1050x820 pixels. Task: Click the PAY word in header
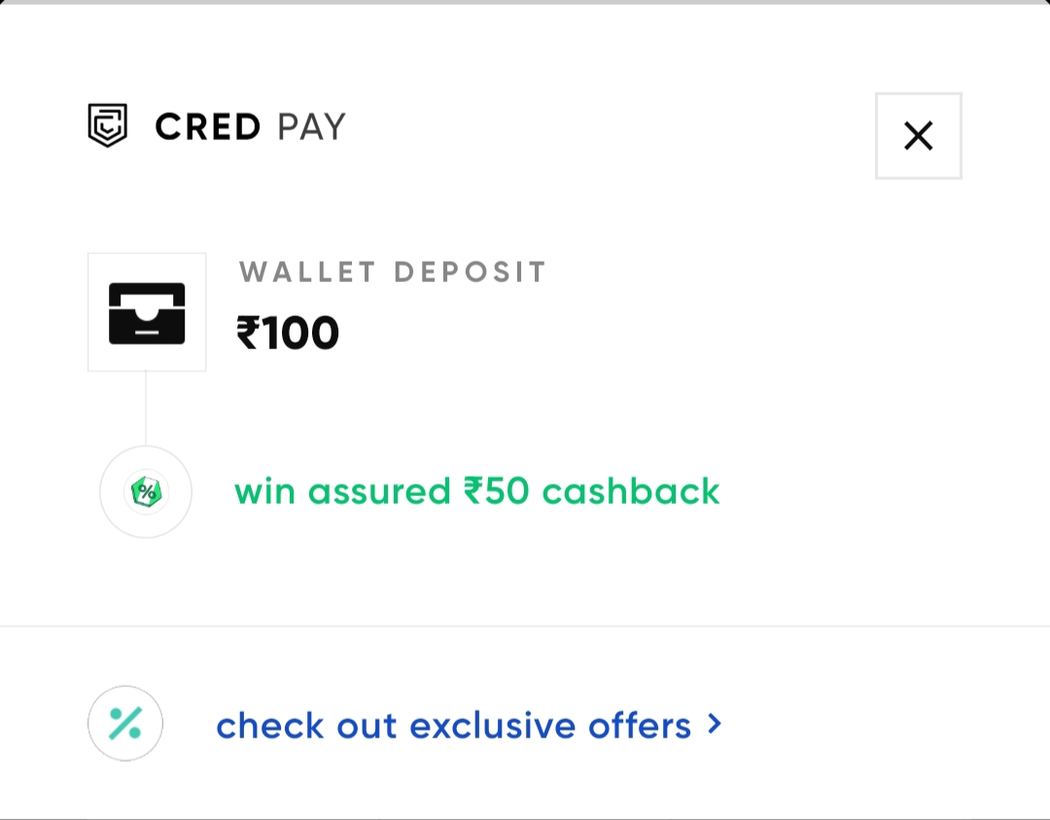click(311, 127)
